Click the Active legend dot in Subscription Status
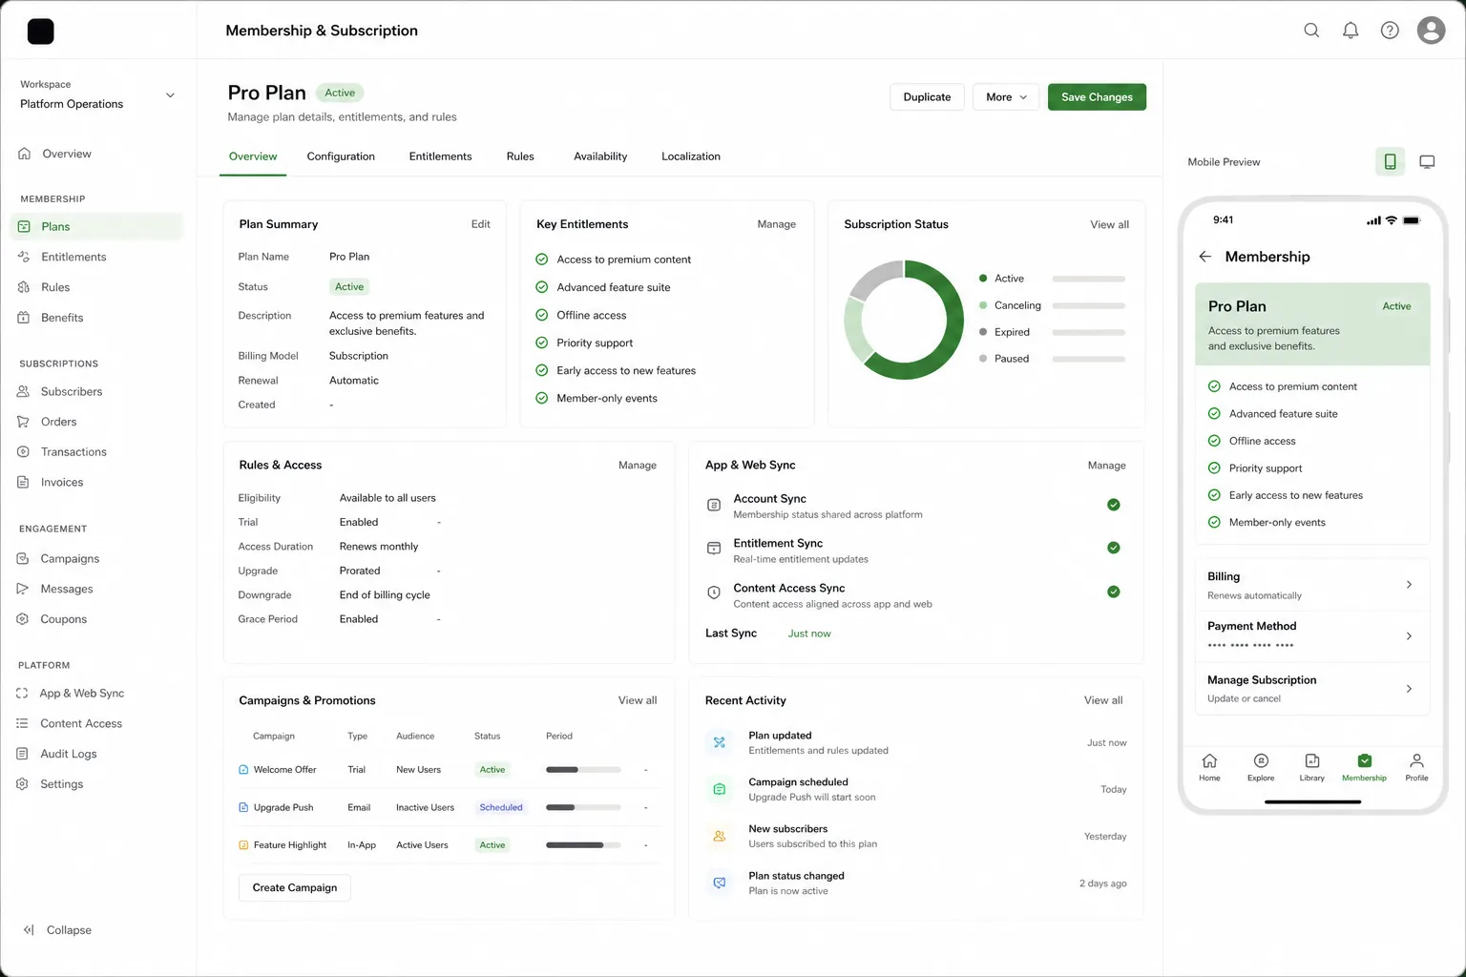 982,279
